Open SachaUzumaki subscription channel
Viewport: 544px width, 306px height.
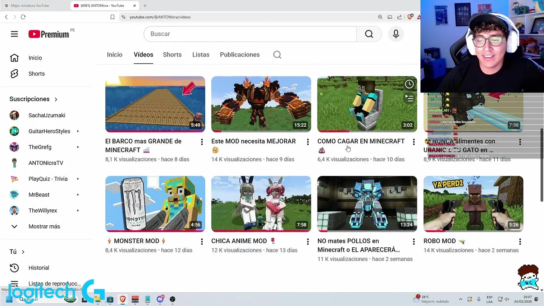coord(47,115)
